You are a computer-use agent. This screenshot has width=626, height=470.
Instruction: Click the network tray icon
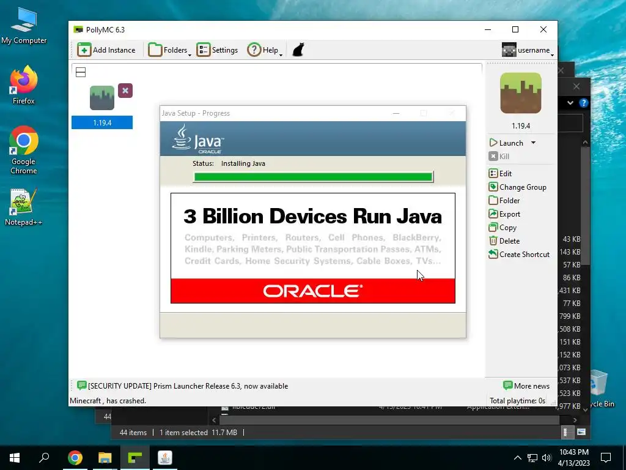[x=532, y=458]
